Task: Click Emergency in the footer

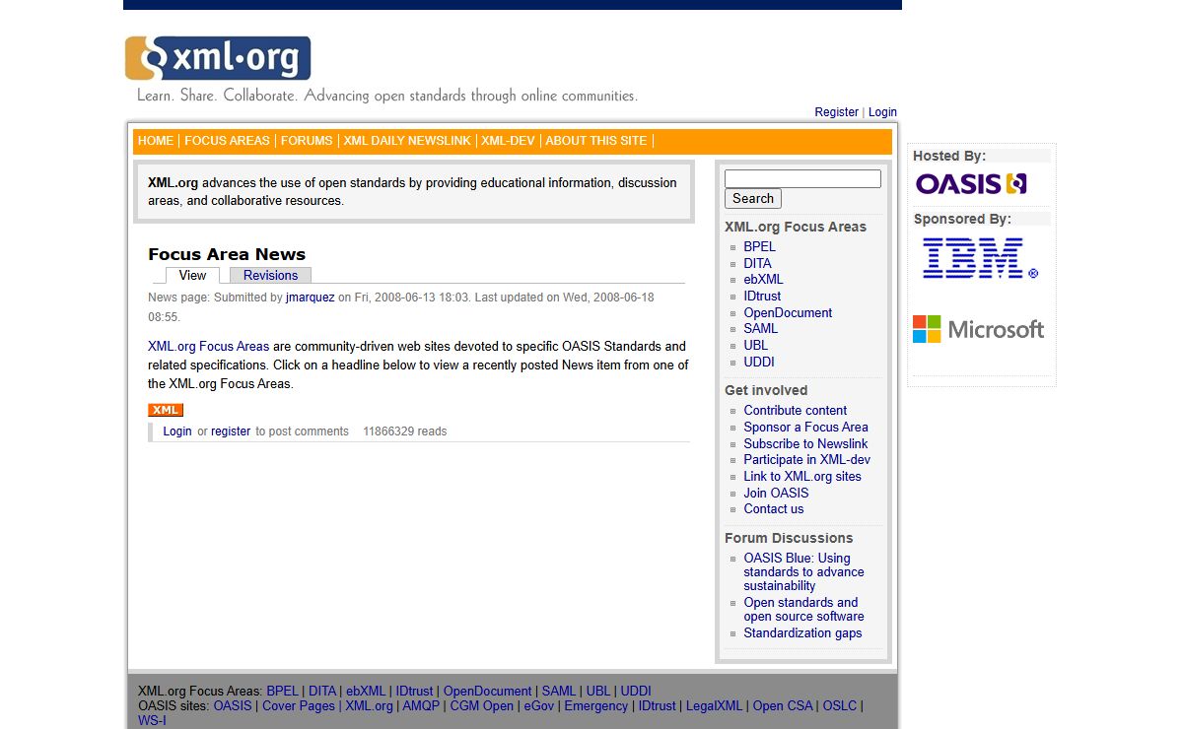Action: click(x=596, y=706)
